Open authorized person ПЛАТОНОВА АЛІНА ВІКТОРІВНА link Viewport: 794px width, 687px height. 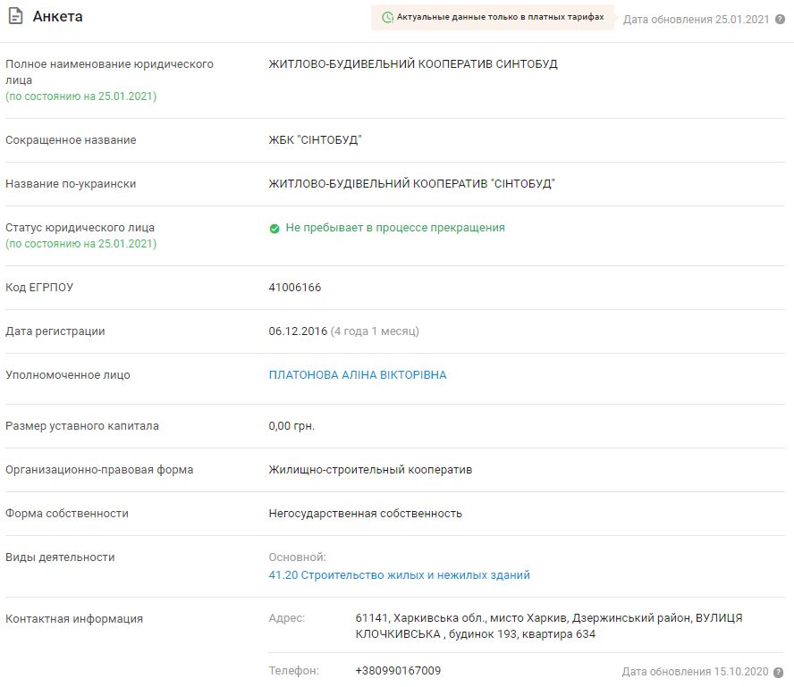(x=358, y=375)
